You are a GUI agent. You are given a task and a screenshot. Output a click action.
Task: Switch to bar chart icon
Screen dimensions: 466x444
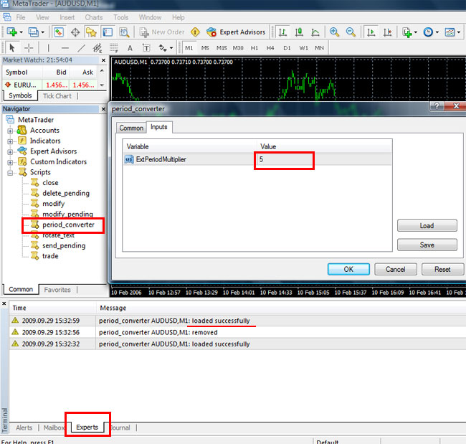pyautogui.click(x=282, y=32)
